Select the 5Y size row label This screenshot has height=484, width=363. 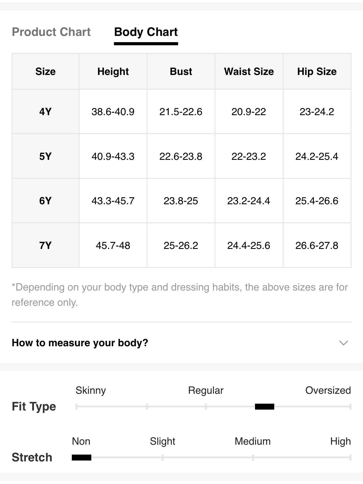[46, 156]
